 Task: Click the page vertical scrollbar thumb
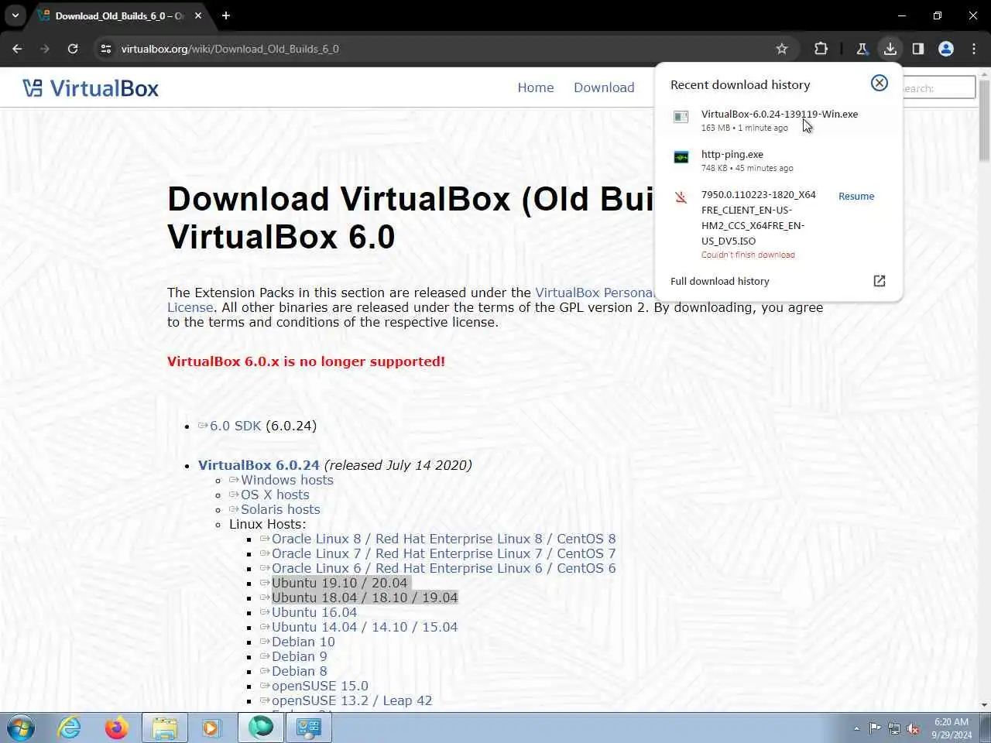pyautogui.click(x=984, y=120)
